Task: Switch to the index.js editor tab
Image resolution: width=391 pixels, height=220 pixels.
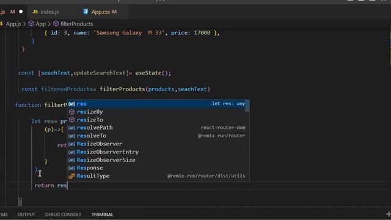Action: coord(46,12)
